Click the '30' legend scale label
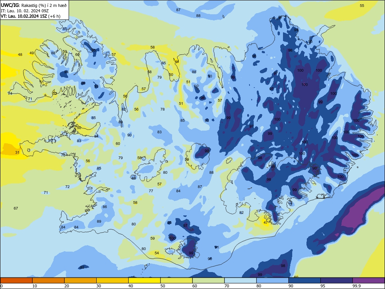Viewport: 385px width, 289px height. [x=99, y=286]
